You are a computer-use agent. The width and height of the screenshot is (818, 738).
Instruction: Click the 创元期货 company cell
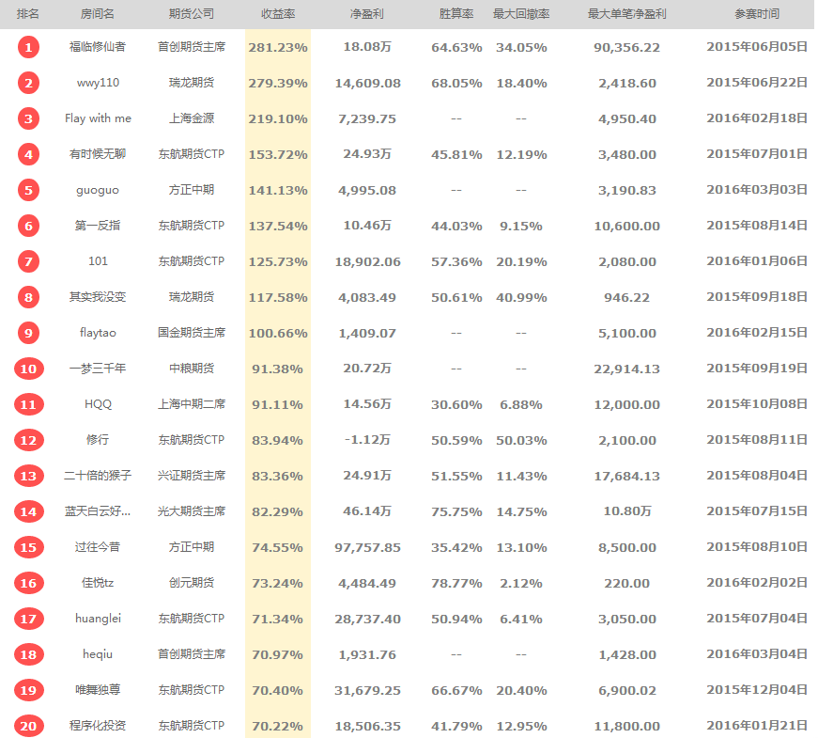pos(192,583)
